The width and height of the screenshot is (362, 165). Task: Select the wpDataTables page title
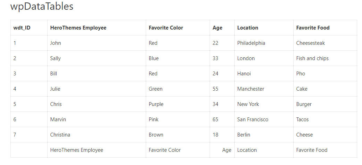pos(42,6)
